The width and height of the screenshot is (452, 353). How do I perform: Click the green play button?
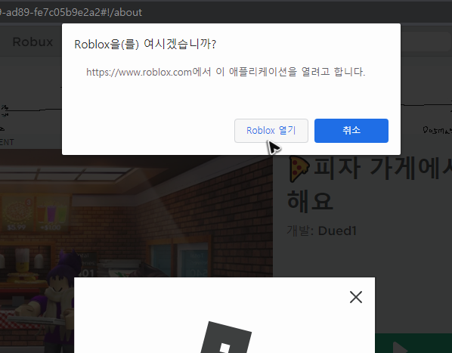(413, 343)
